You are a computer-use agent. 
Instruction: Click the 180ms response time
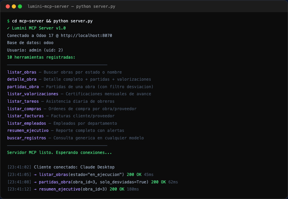pyautogui.click(x=133, y=189)
